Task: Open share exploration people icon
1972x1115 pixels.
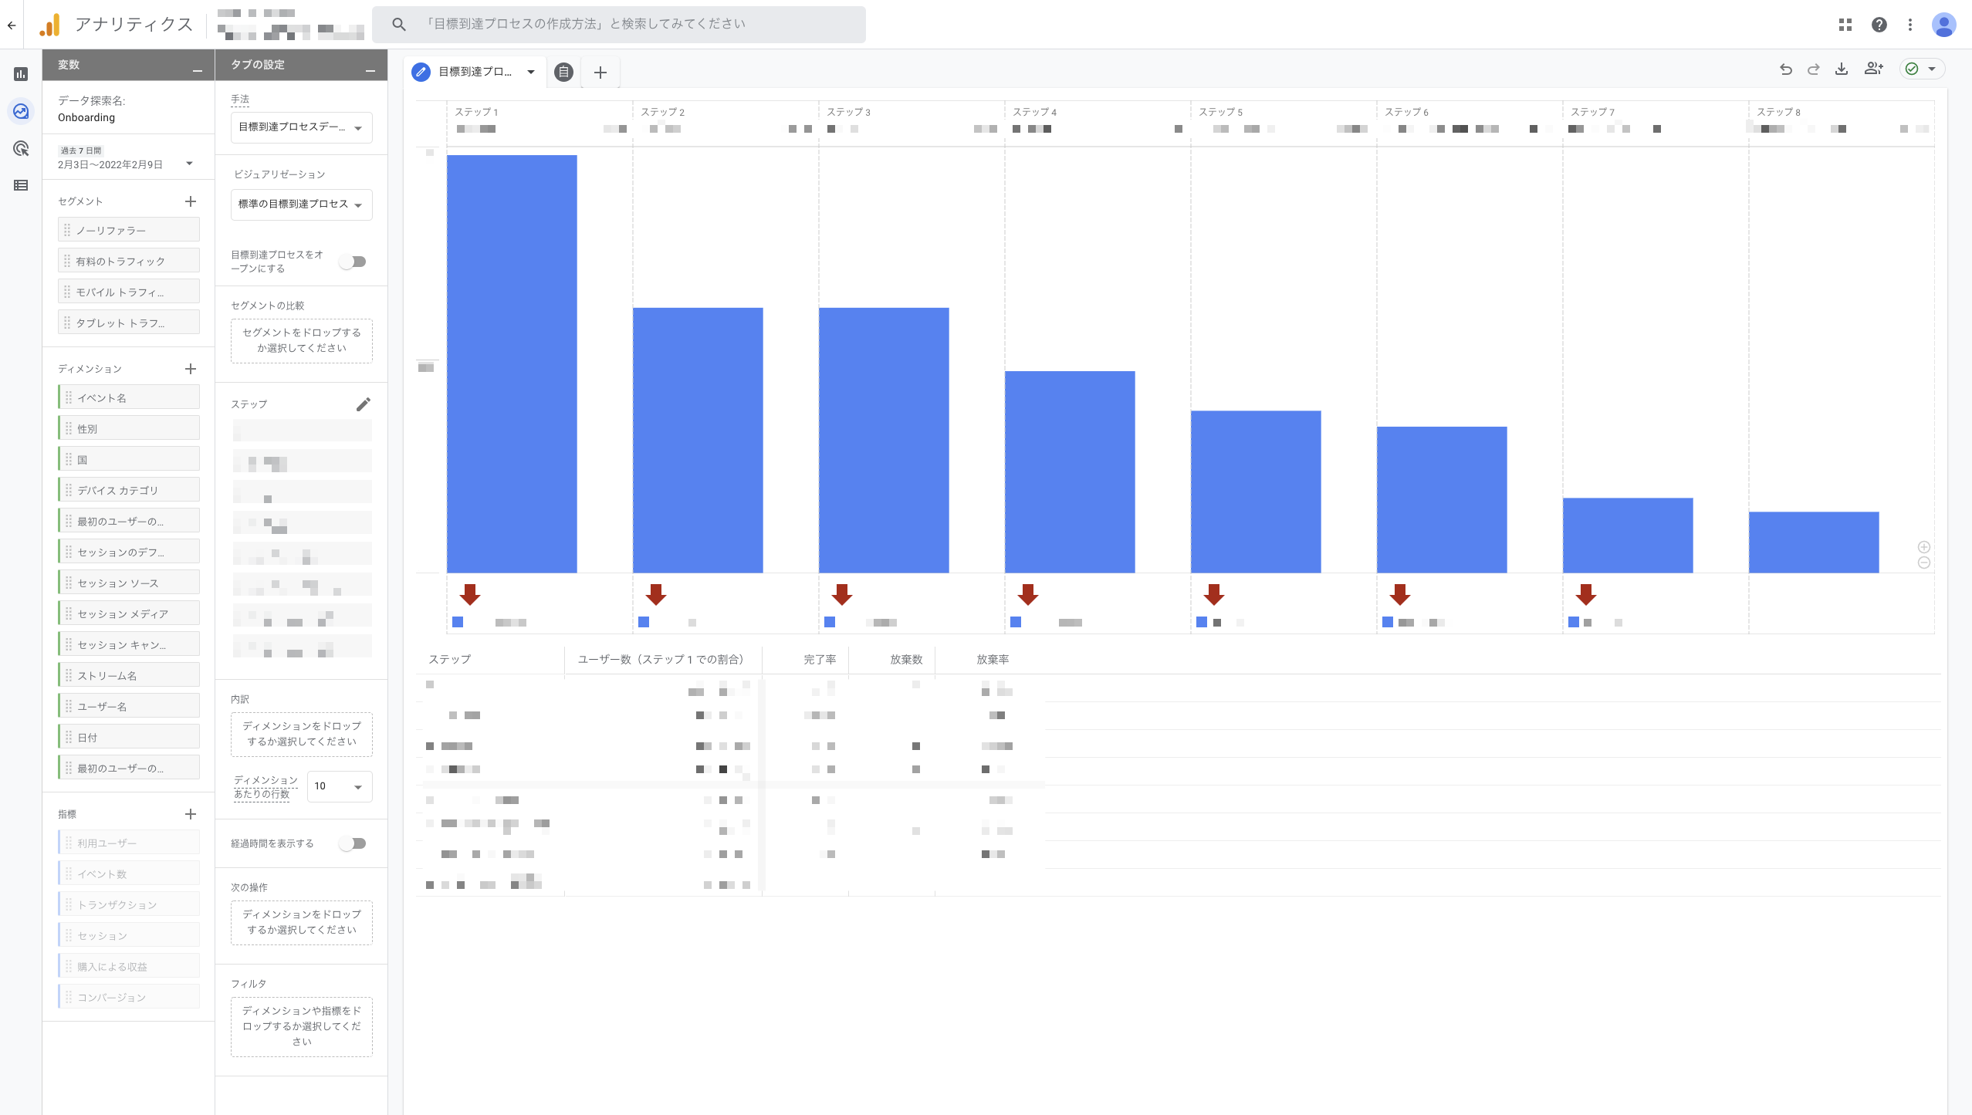Action: [x=1873, y=69]
